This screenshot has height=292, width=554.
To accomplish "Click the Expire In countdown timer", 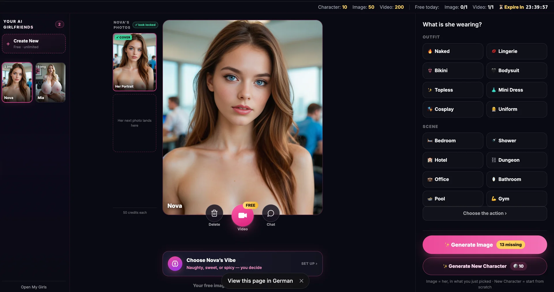I will pyautogui.click(x=523, y=7).
